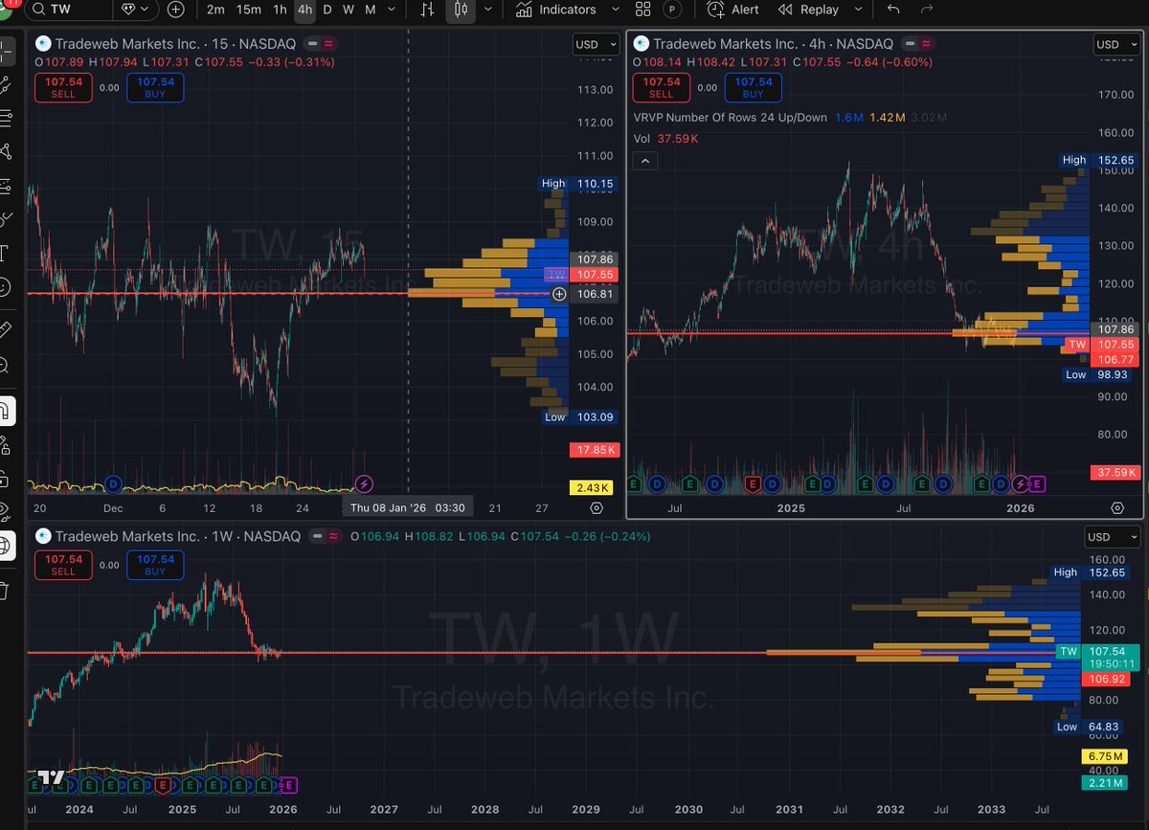Select the 4h interval

(x=304, y=10)
